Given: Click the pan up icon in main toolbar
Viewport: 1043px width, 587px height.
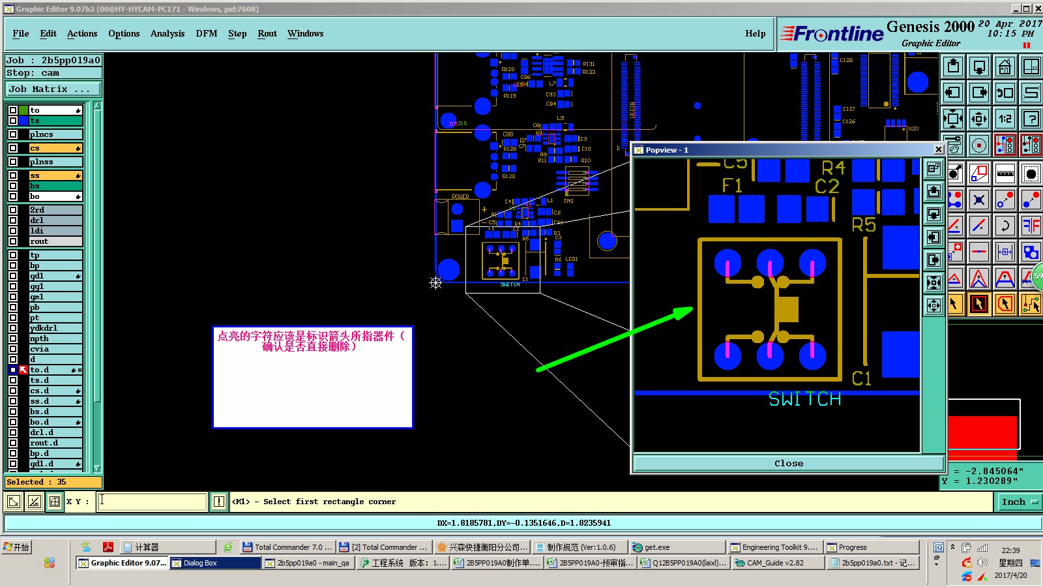Looking at the screenshot, I should tap(953, 66).
